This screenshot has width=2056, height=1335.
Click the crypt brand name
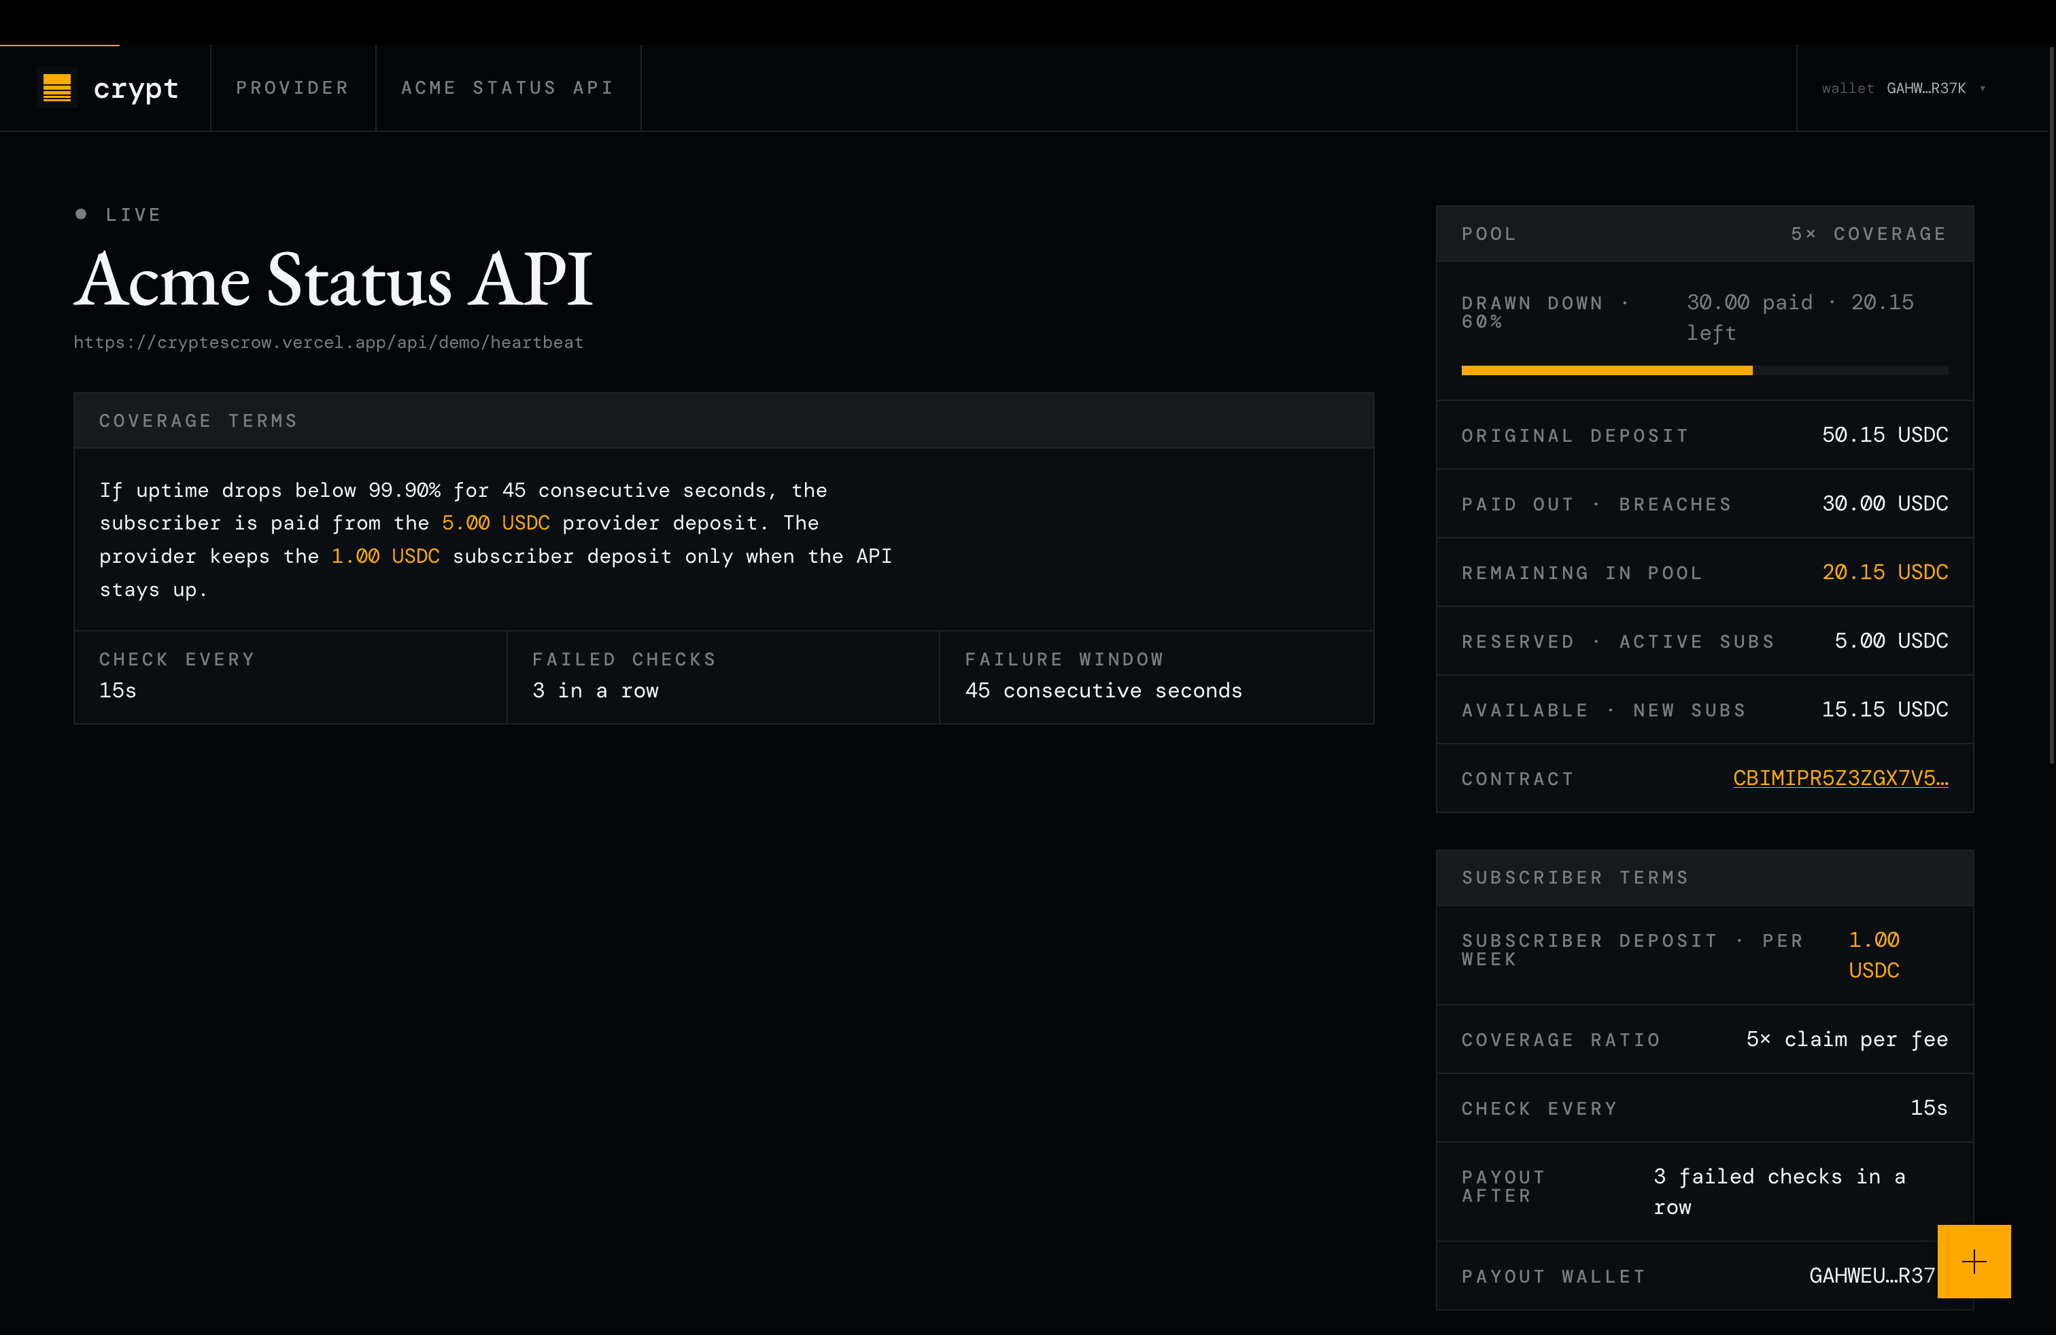(x=135, y=88)
